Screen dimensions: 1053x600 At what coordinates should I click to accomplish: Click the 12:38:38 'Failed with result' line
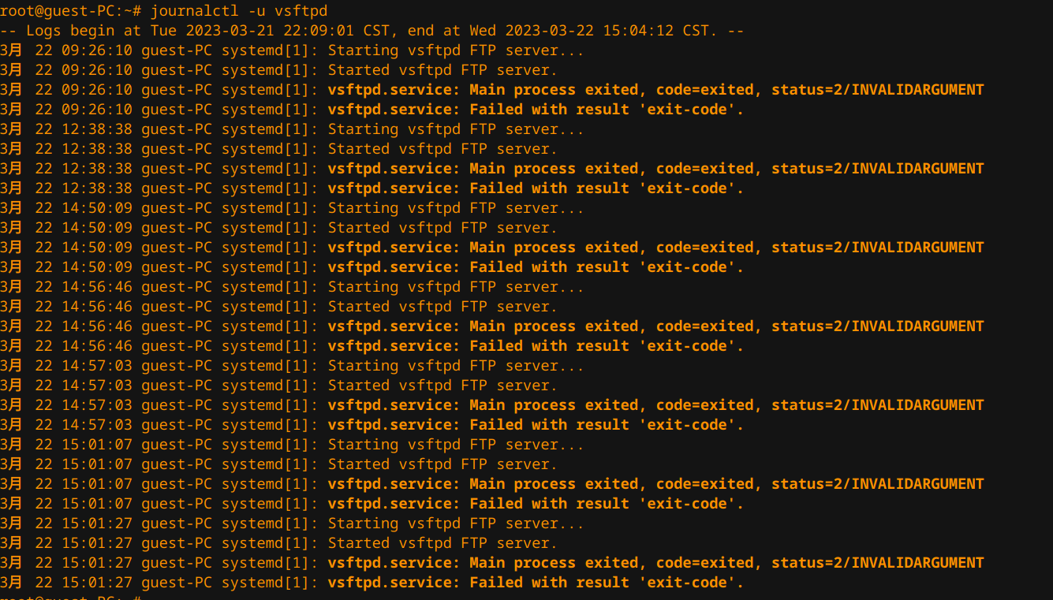(372, 188)
